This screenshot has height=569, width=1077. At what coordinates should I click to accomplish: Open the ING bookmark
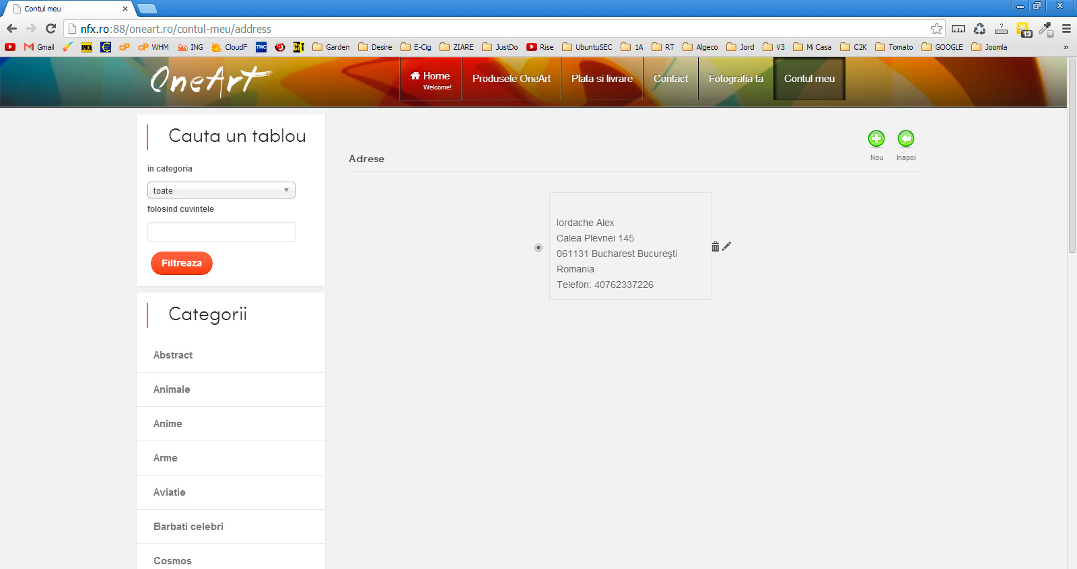[190, 47]
